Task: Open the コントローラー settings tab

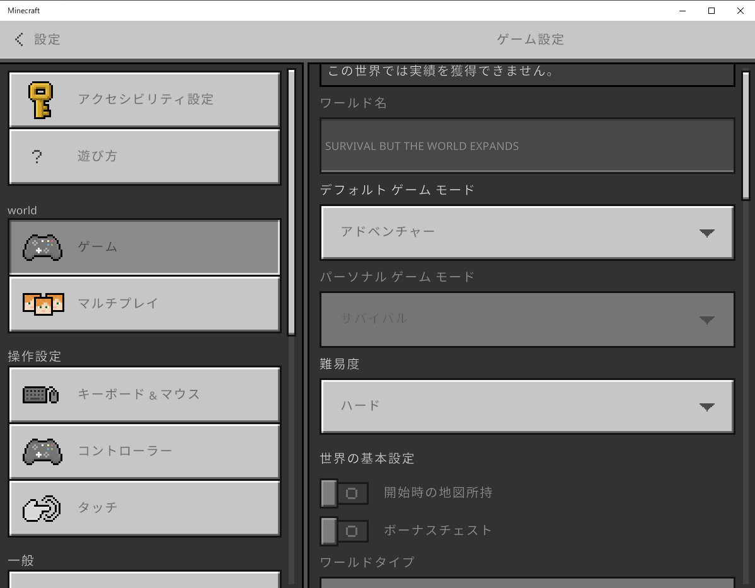Action: [x=144, y=451]
